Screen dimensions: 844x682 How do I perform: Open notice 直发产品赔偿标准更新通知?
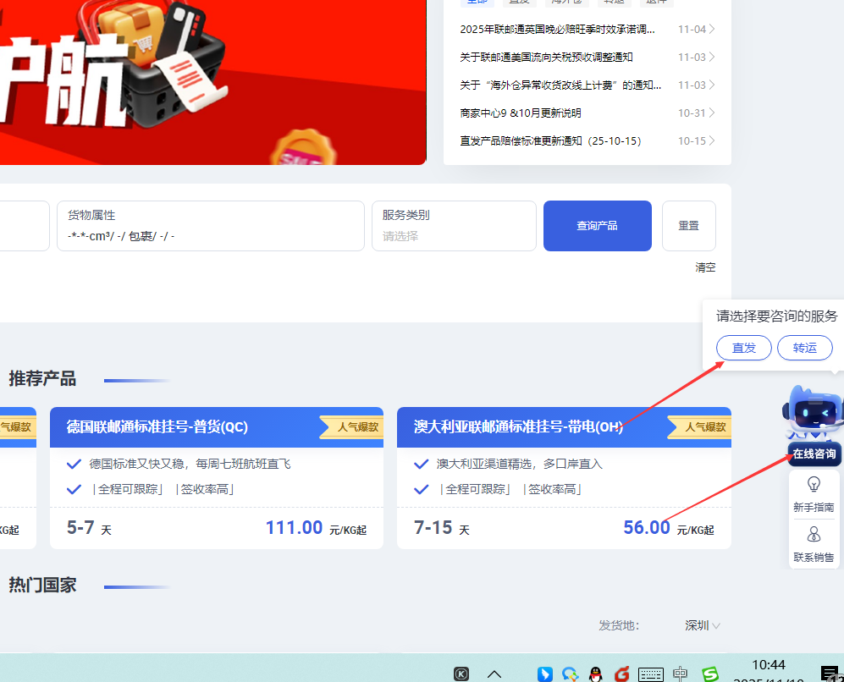click(x=550, y=141)
